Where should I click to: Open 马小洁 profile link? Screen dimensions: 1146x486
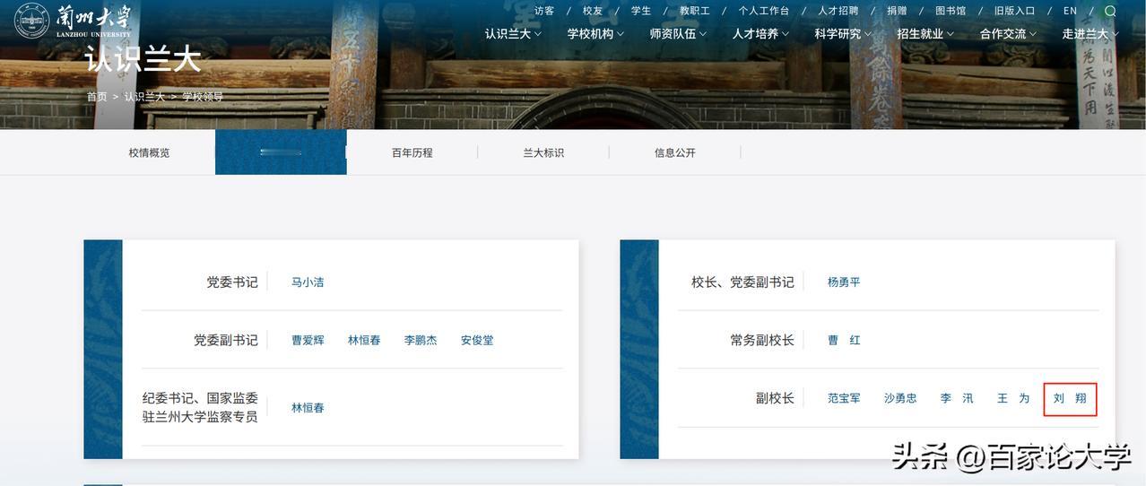[x=308, y=282]
